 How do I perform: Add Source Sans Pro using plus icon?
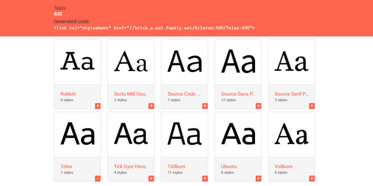point(258,106)
